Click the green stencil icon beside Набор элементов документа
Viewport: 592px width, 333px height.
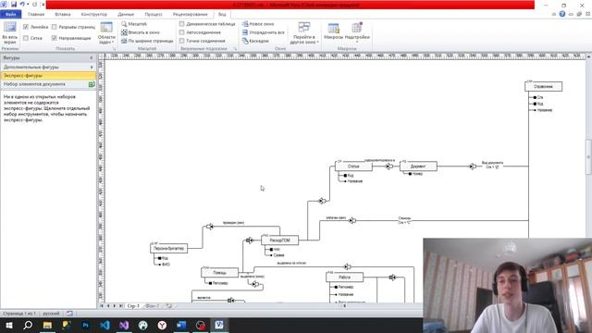pos(92,84)
